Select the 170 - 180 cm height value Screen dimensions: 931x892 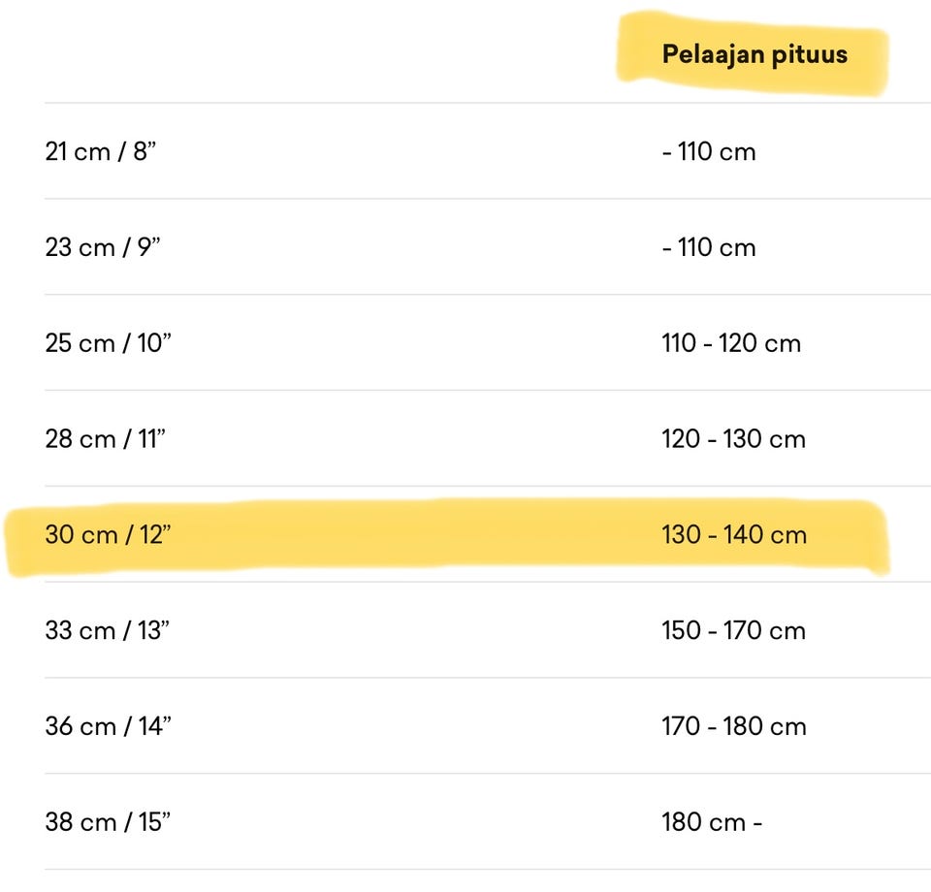[734, 726]
